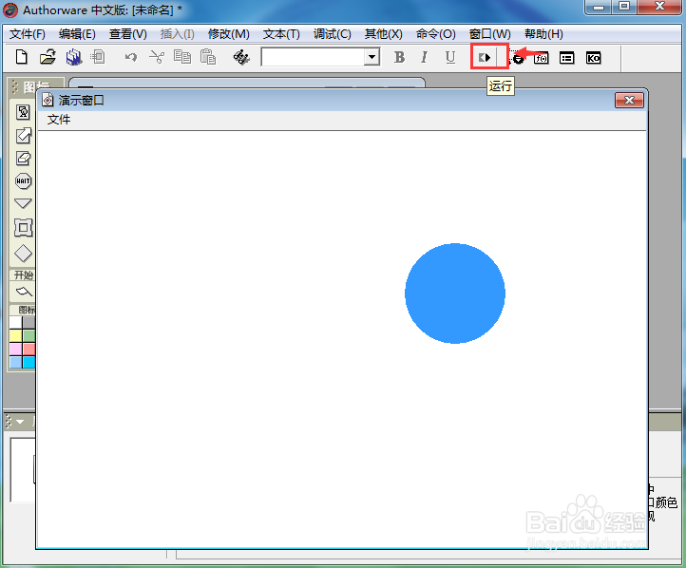Choose the green icon color swatch
Screen dimensions: 686x568
point(29,336)
